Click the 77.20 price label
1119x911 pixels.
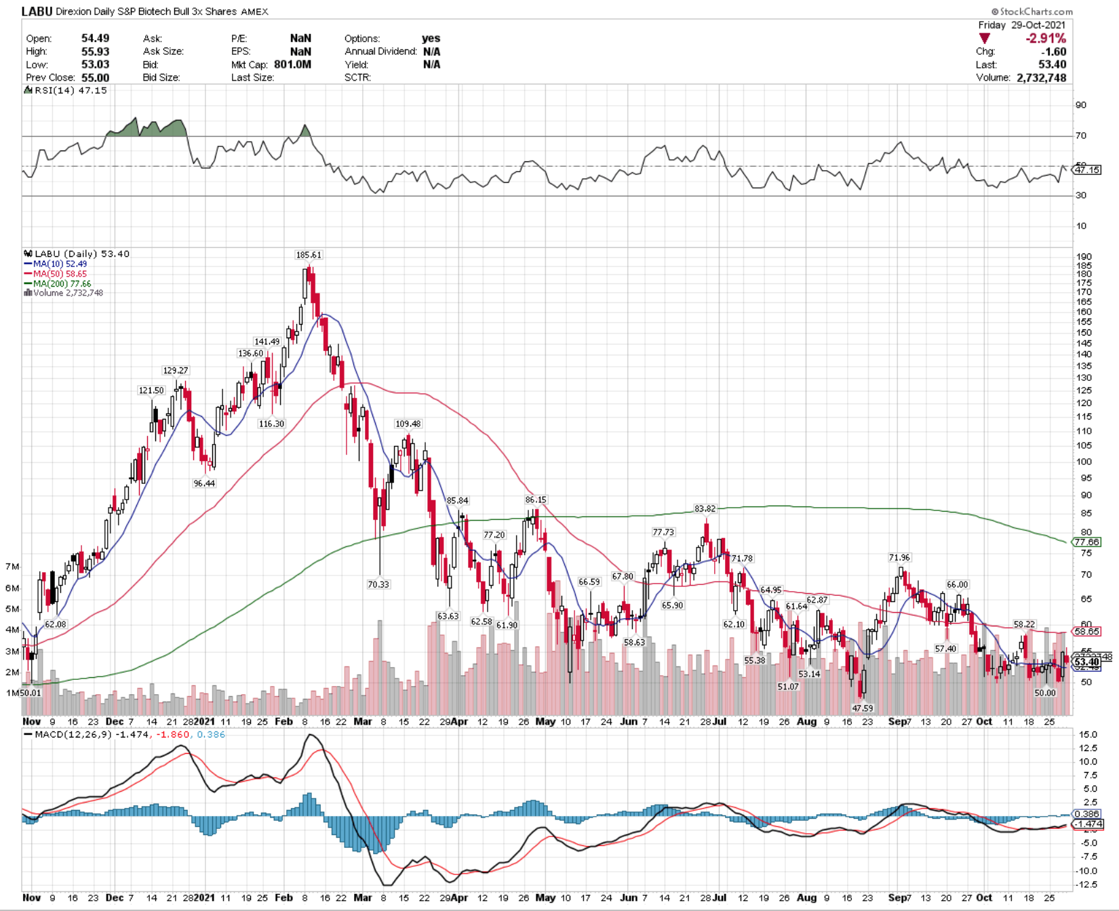pyautogui.click(x=494, y=535)
